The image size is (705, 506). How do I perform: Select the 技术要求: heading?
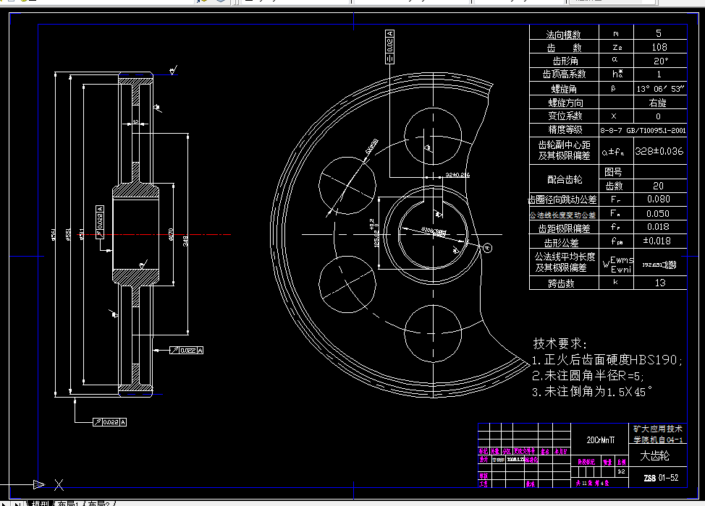click(x=560, y=344)
